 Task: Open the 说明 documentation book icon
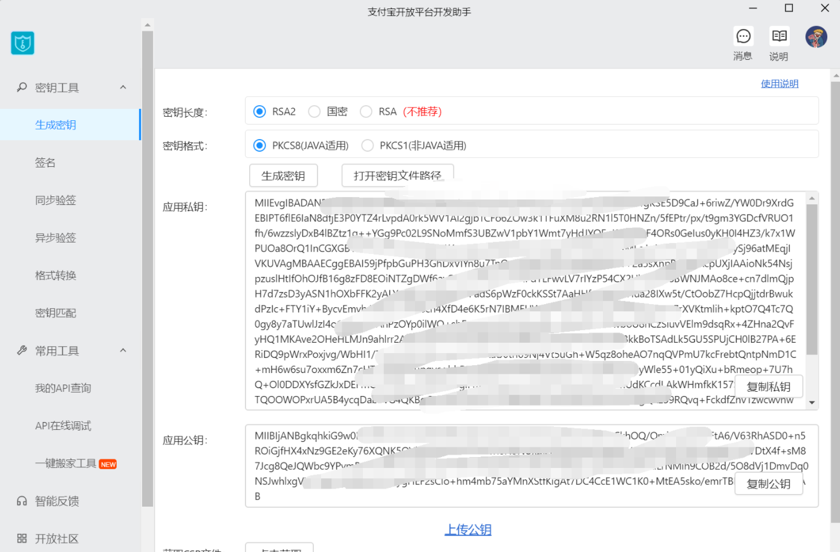coord(778,36)
